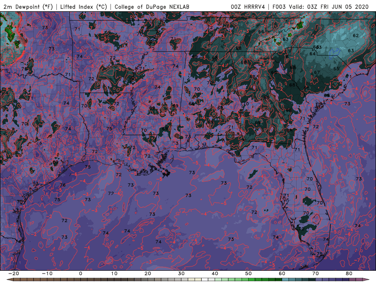Click the 60 tick label on color scale
The height and width of the screenshot is (282, 376).
(282, 274)
